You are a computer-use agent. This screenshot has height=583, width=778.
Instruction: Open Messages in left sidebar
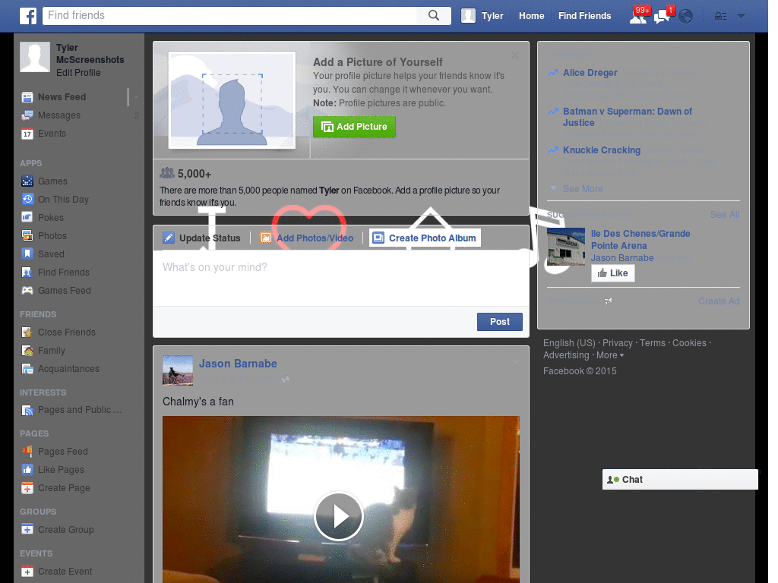coord(59,115)
